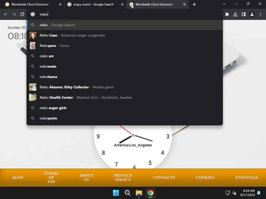Open the profile avatar icon
The width and height of the screenshot is (266, 199).
[252, 15]
